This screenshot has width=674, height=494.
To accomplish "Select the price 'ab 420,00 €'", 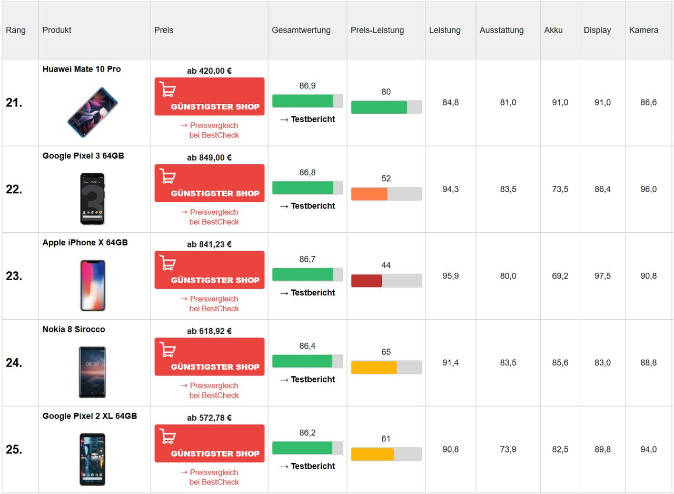I will pos(210,71).
